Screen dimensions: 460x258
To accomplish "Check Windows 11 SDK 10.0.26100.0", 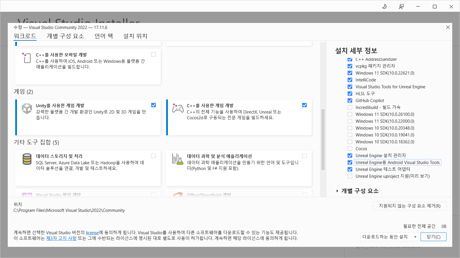I will (x=350, y=114).
